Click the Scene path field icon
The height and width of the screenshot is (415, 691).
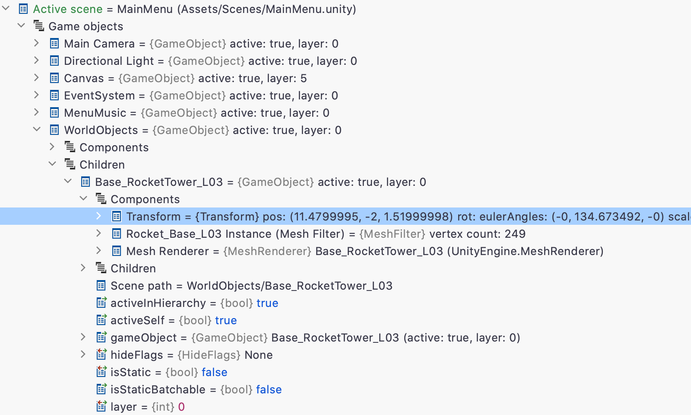click(x=101, y=286)
